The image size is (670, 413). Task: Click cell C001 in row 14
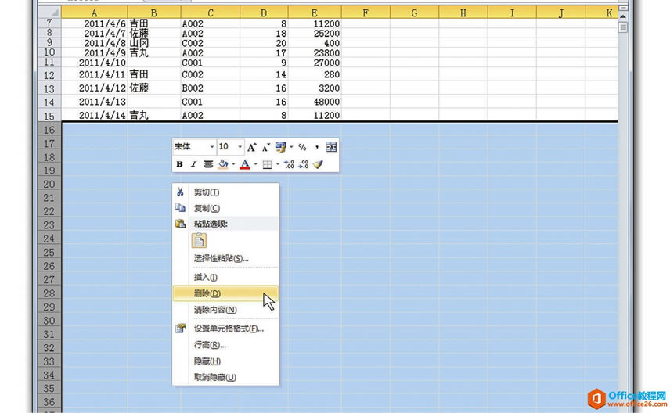211,102
